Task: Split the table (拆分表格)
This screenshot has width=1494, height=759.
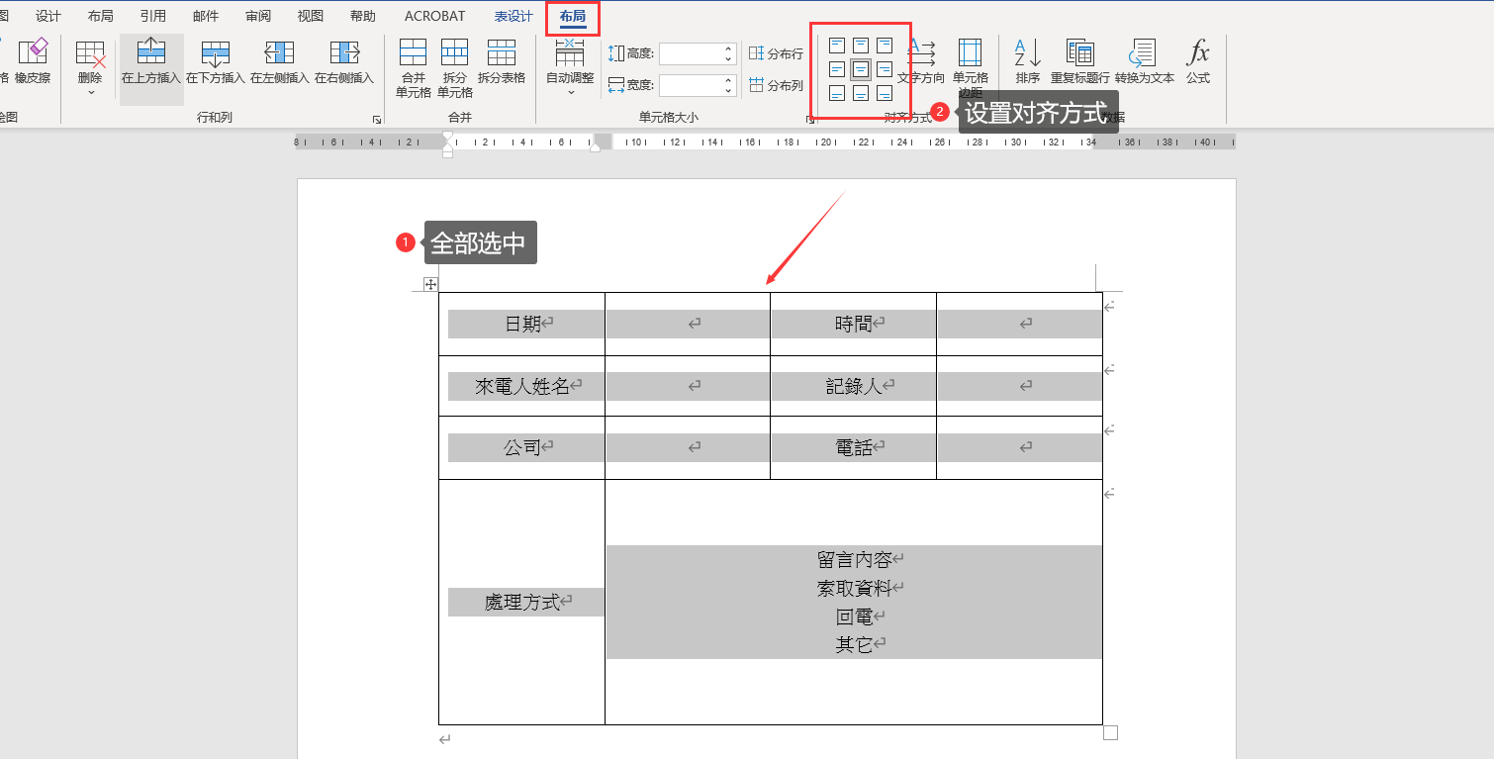Action: 502,60
